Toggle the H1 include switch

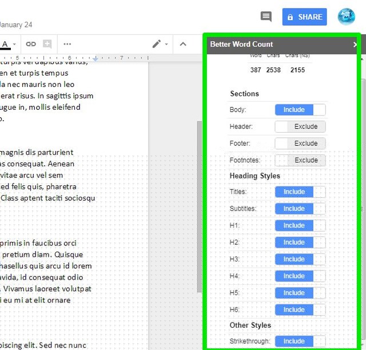300,225
